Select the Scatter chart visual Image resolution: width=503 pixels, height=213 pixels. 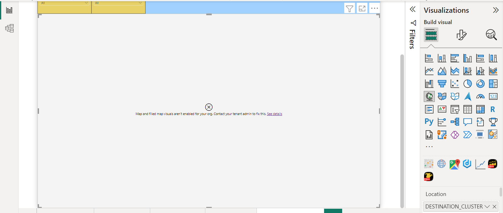point(455,84)
